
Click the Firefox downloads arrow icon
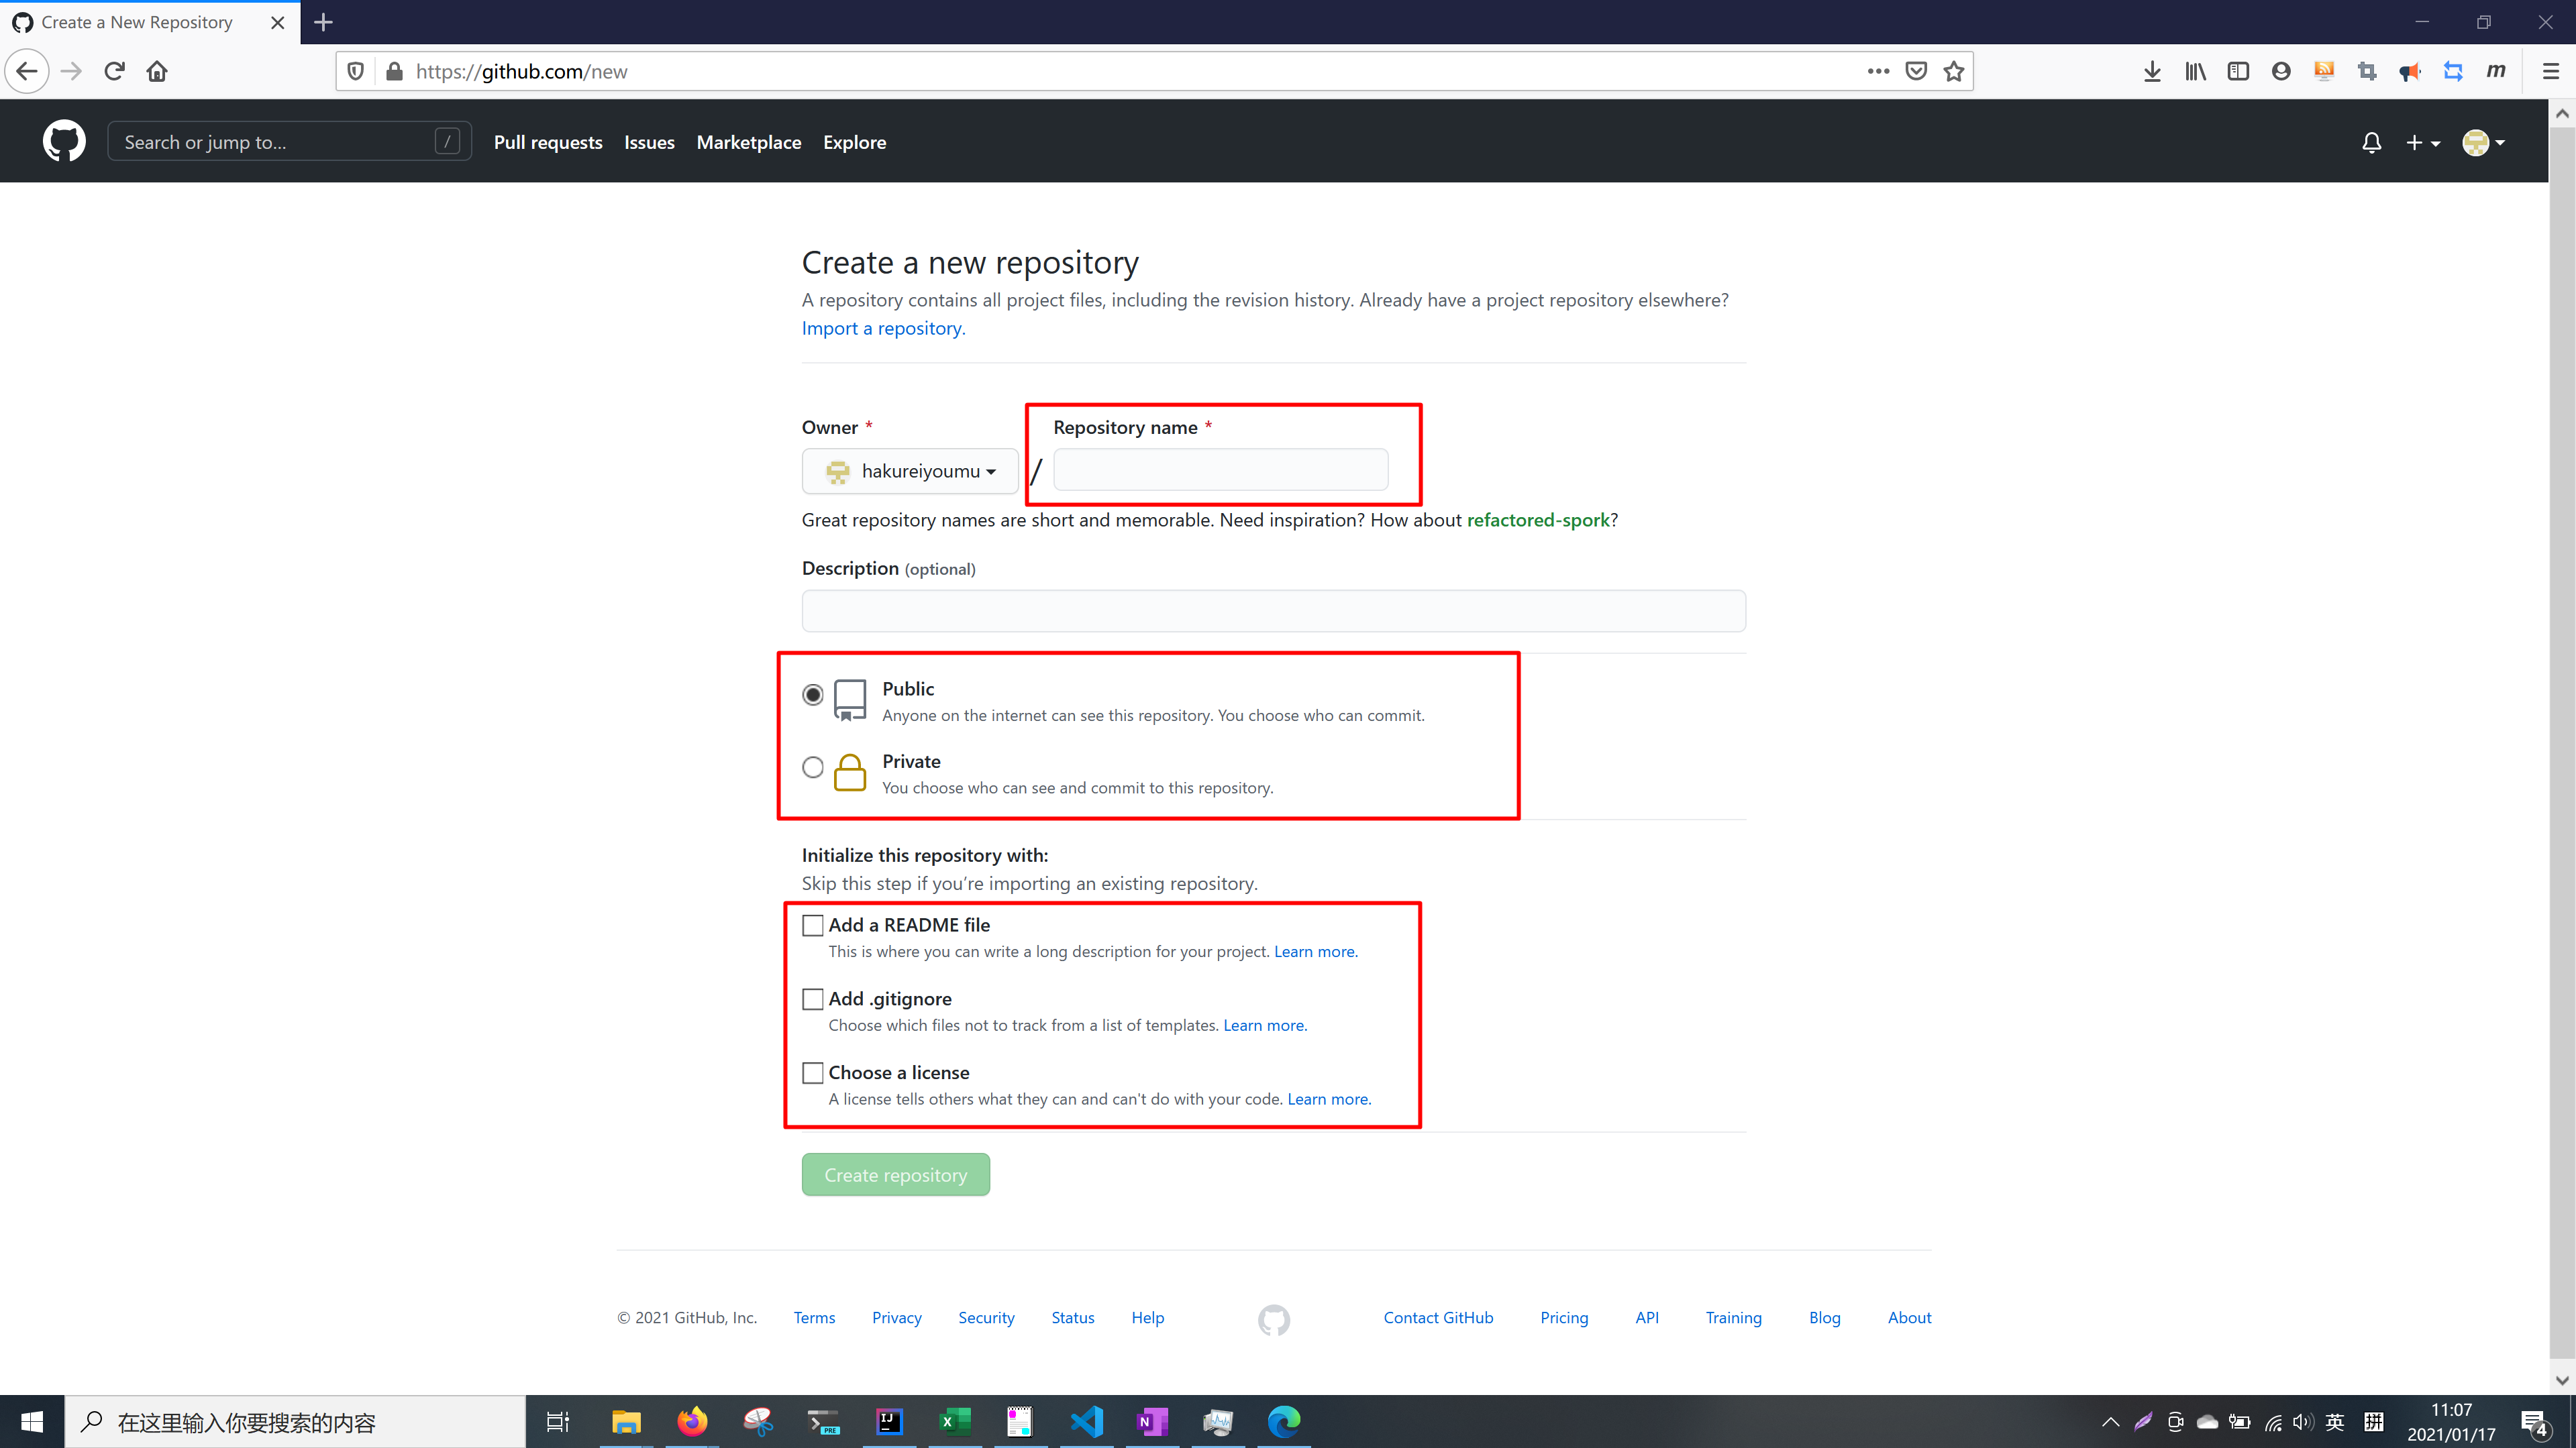pos(2152,71)
